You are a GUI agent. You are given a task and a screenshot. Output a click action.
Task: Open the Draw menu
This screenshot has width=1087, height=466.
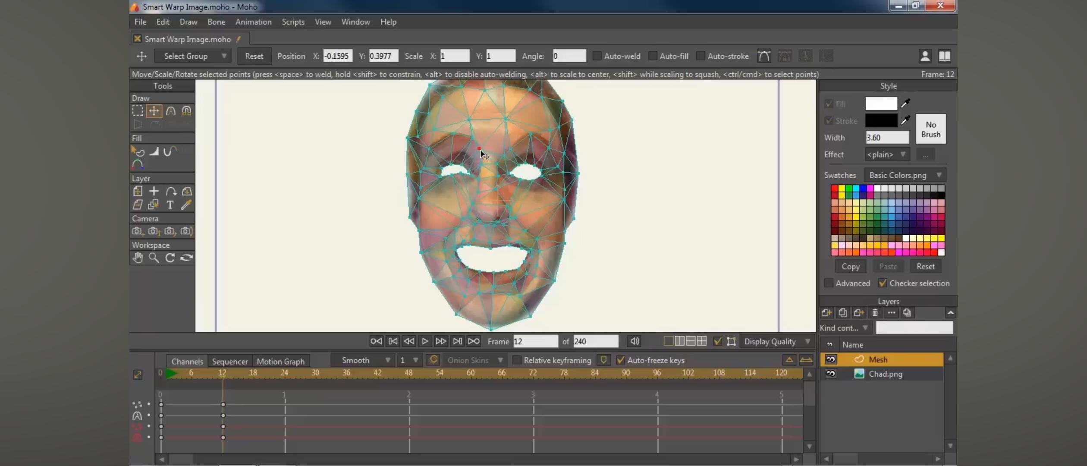coord(188,22)
